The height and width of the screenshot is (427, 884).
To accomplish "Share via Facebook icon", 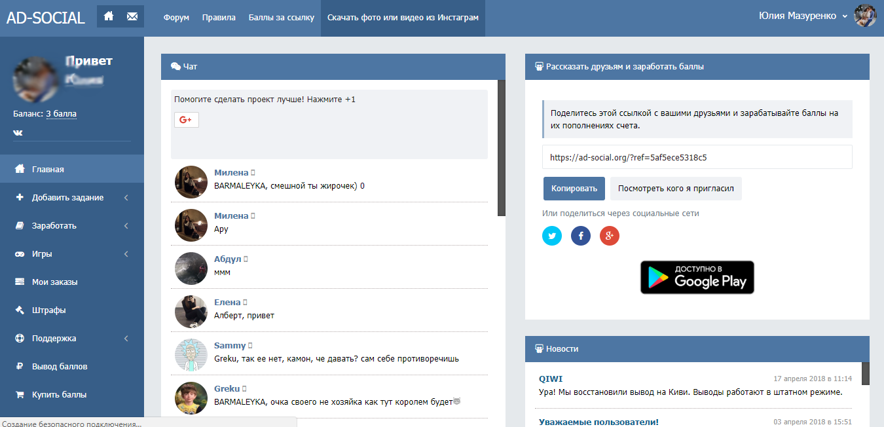I will 581,236.
